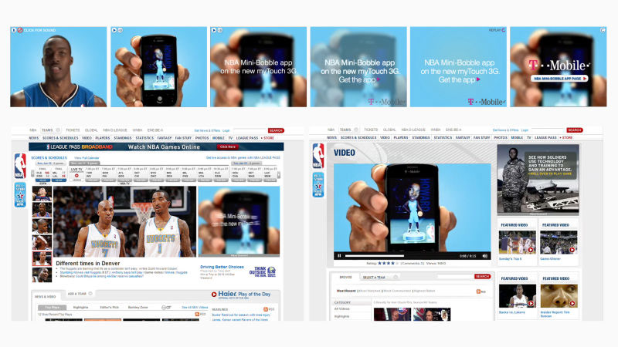Open WNBA in the video page top bar

pos(436,130)
